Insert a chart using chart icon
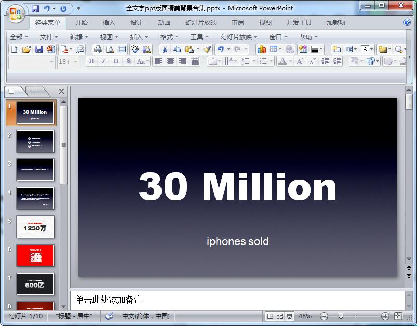The height and width of the screenshot is (326, 417). (262, 49)
